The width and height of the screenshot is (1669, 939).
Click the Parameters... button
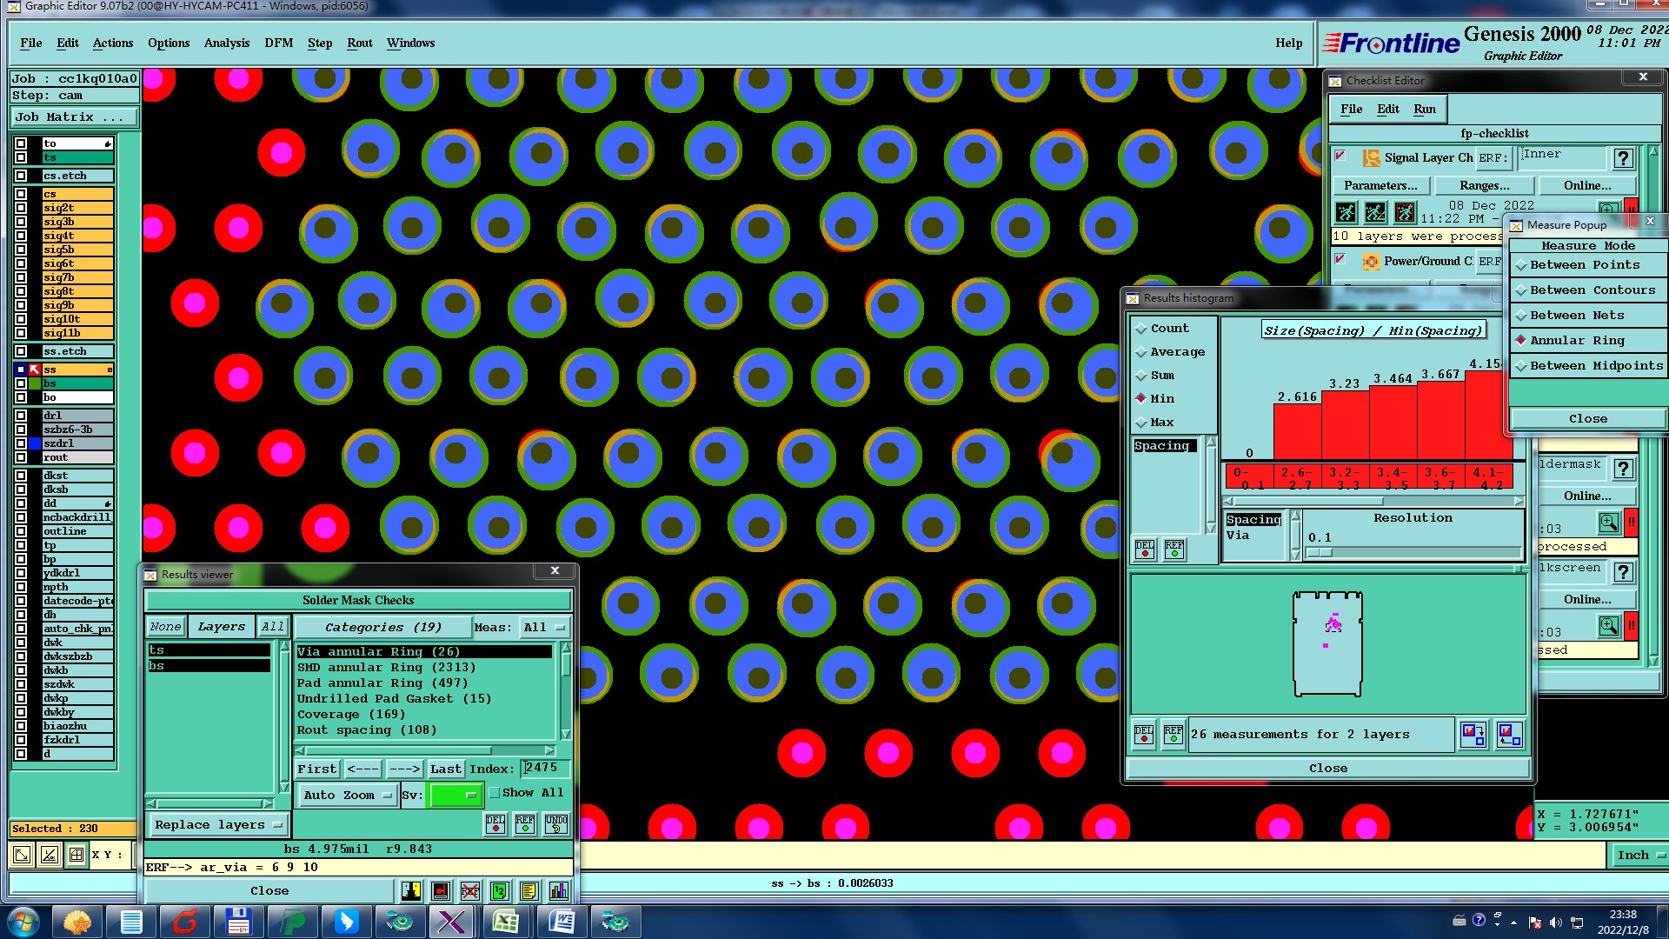point(1380,185)
